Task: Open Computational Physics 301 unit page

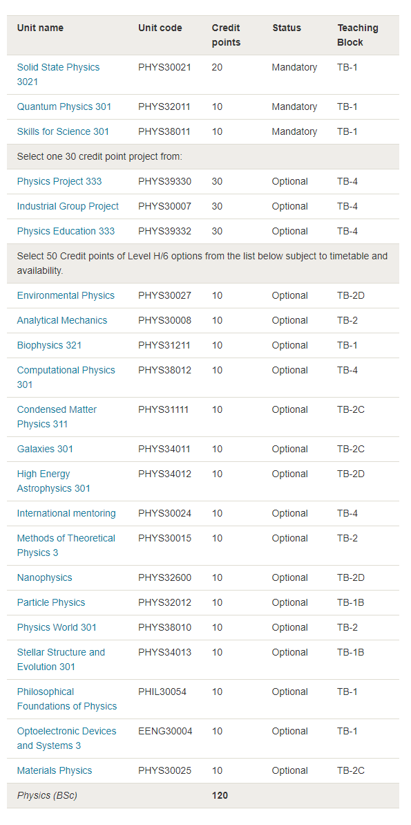Action: pyautogui.click(x=66, y=378)
